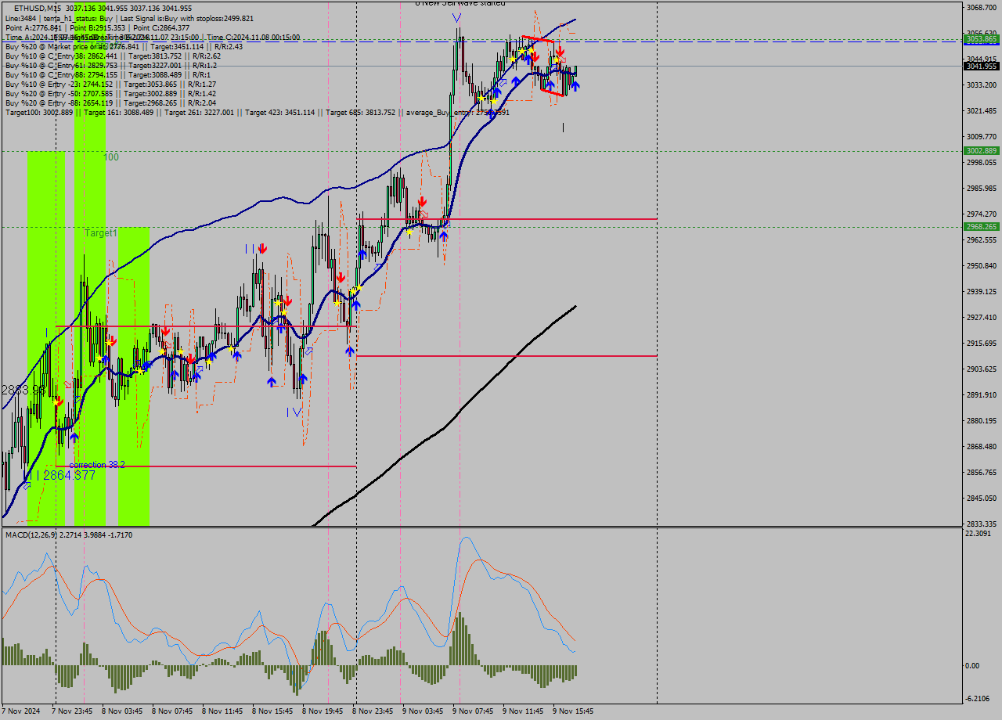Click the '9 Nov 07:45' time label

click(473, 711)
